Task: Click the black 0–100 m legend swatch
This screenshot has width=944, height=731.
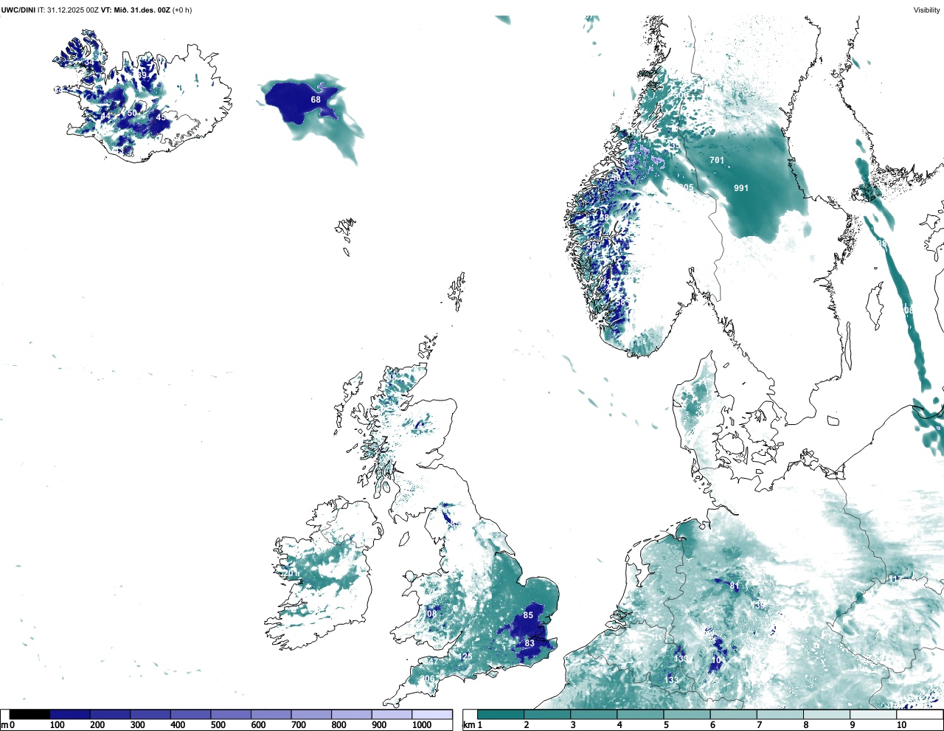Action: coord(30,714)
